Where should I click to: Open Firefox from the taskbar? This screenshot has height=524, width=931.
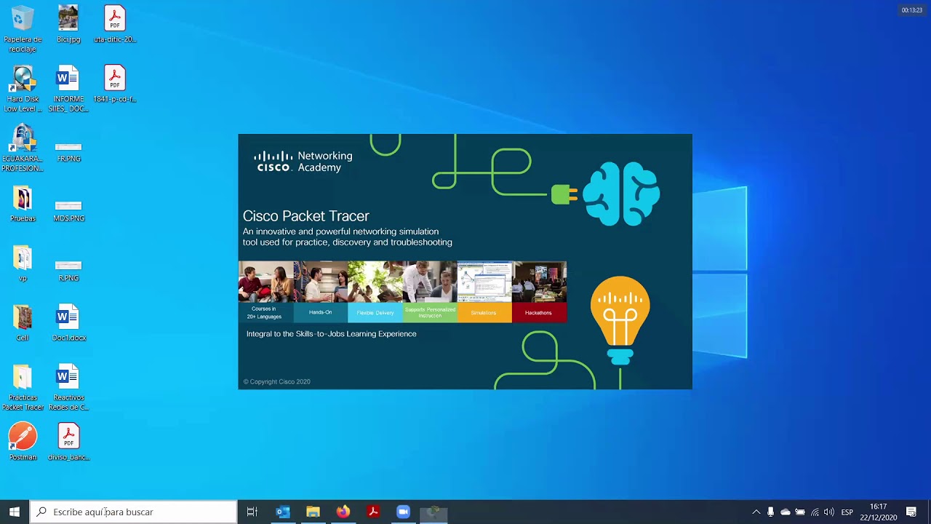point(343,512)
